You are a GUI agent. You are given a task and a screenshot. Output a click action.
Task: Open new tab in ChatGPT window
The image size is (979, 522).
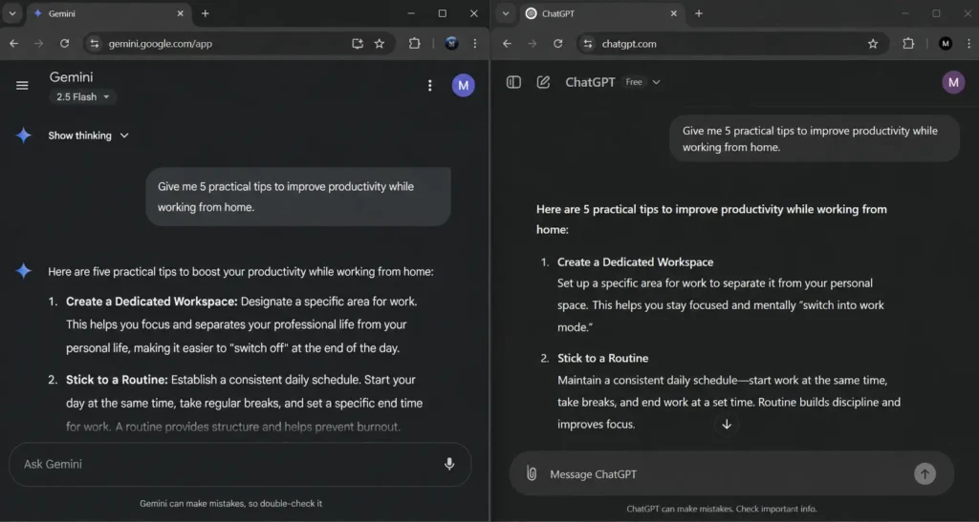(x=699, y=13)
